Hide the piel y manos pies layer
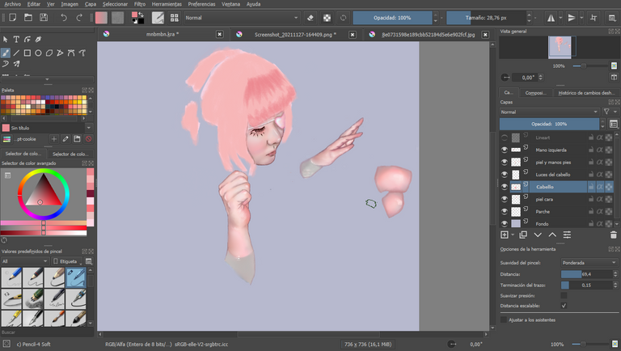Viewport: 621px width, 351px height. click(505, 162)
